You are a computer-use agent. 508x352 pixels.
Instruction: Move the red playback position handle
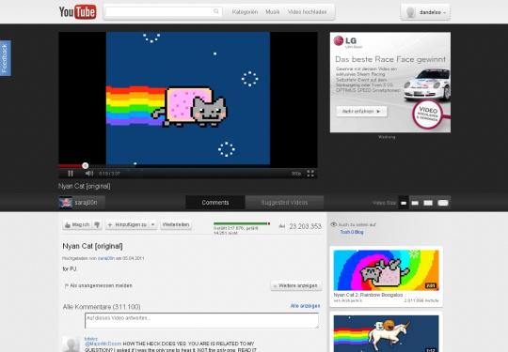pos(86,166)
